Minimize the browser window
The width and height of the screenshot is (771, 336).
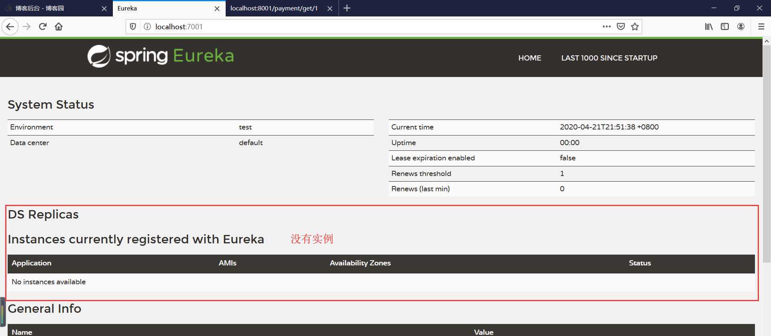(714, 8)
